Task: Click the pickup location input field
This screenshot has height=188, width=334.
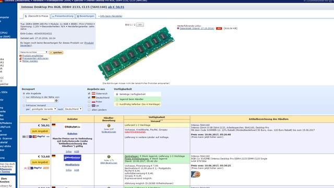Action: [40, 101]
